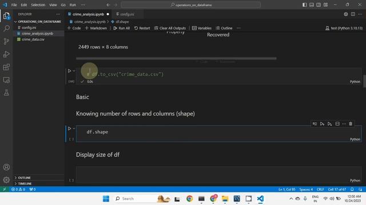Open hidden menu items ellipsis in menu bar
Image resolution: width=366 pixels, height=205 pixels.
(83, 5)
